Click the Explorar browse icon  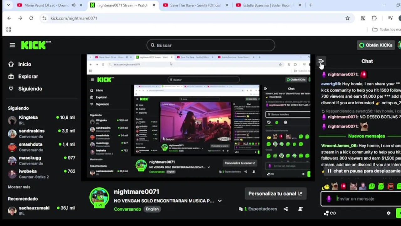(11, 76)
